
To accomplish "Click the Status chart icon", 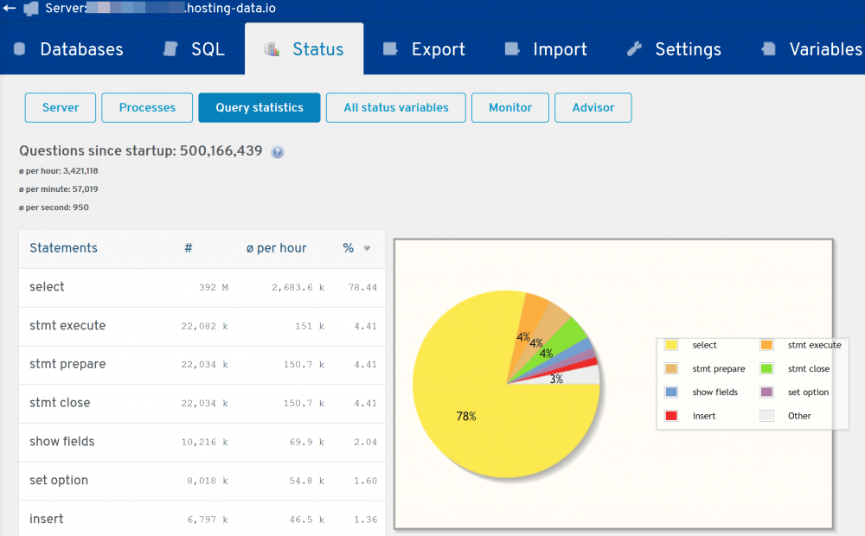I will pyautogui.click(x=272, y=49).
